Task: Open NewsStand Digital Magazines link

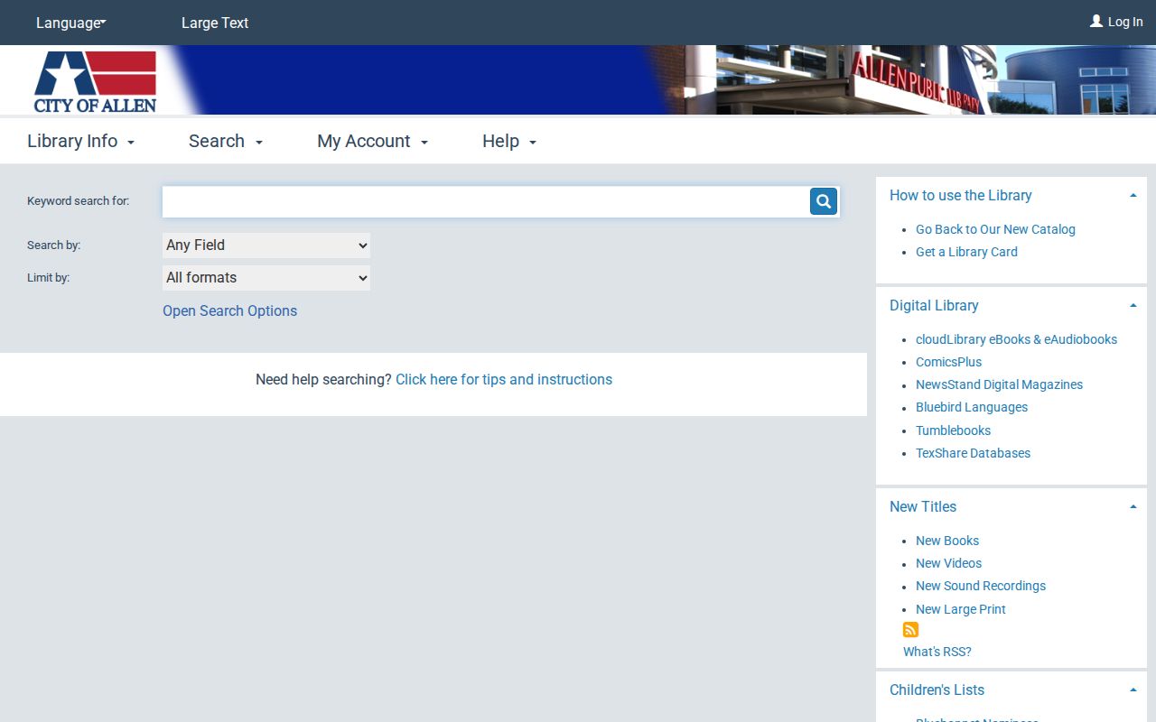Action: [x=999, y=384]
